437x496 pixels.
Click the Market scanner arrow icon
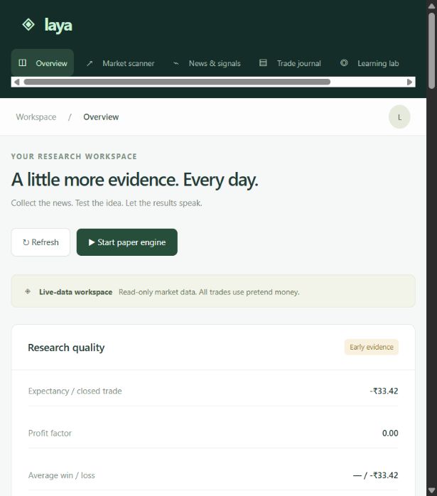click(x=90, y=63)
